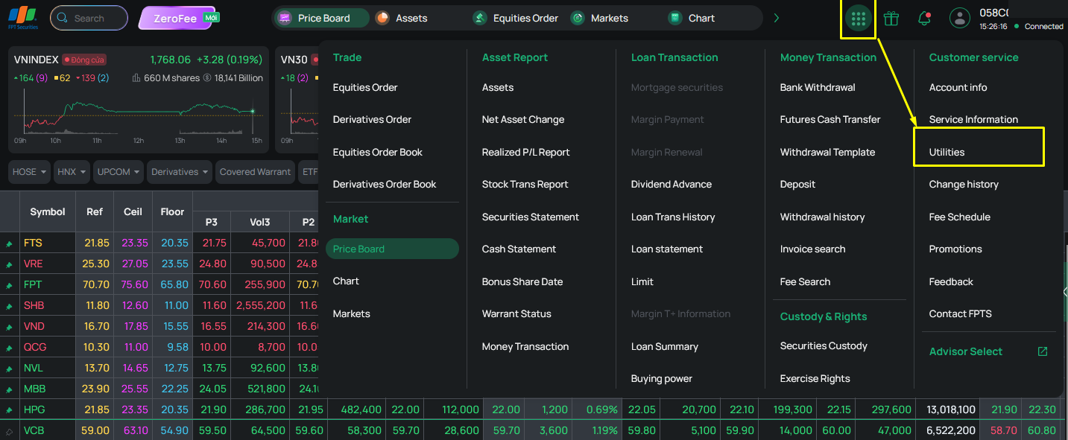This screenshot has width=1068, height=440.
Task: Click the ZeroFee promotion button
Action: [x=176, y=18]
